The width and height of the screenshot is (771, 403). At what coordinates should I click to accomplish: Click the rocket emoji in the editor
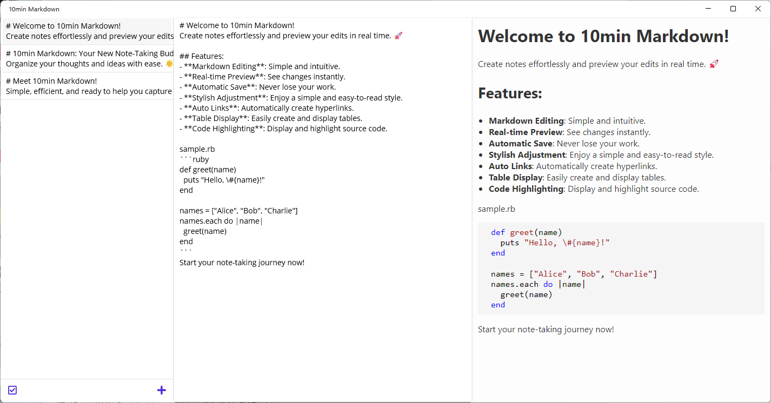(398, 36)
